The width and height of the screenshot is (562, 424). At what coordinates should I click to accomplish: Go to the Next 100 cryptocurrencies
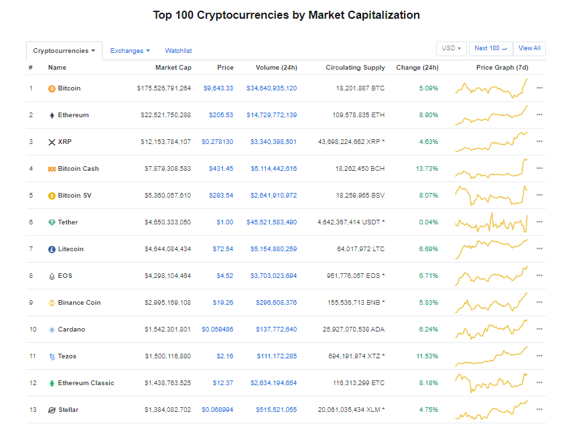click(491, 48)
